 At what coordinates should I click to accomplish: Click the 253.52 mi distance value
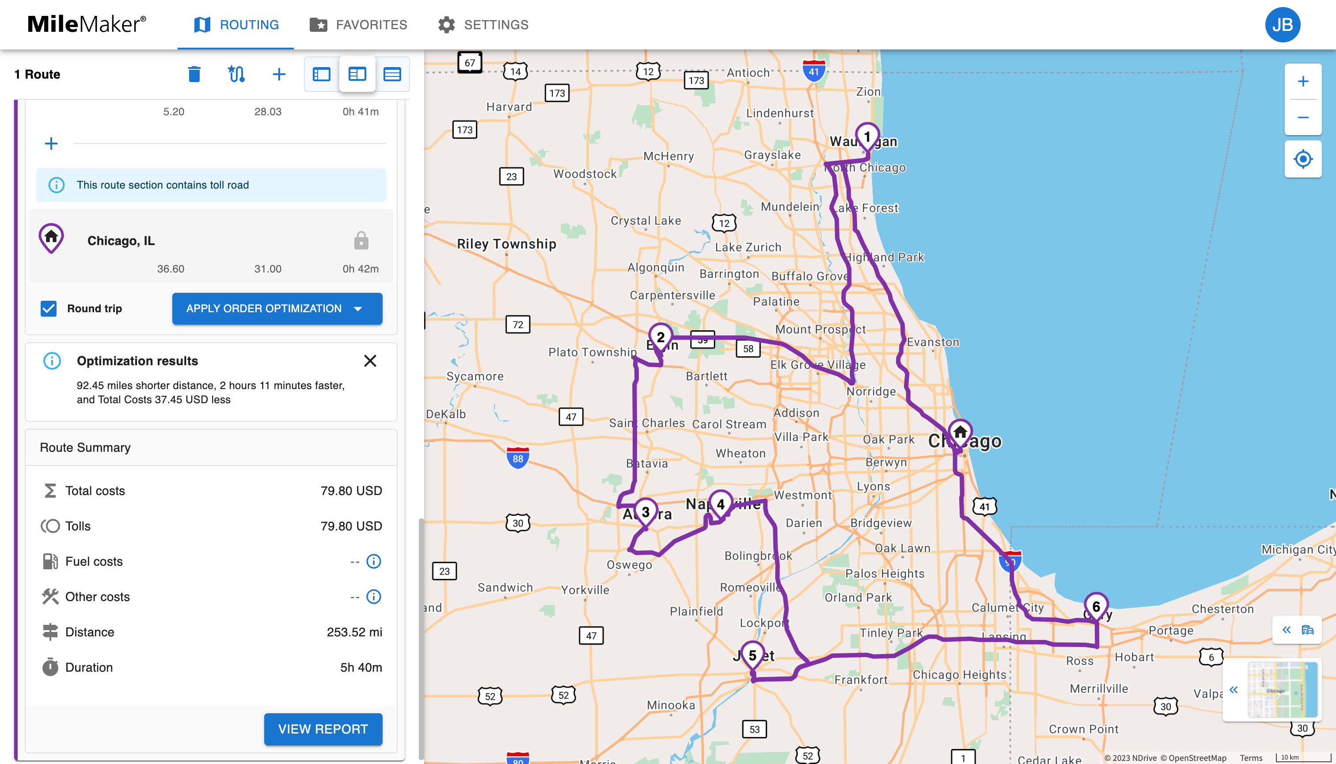click(x=354, y=632)
